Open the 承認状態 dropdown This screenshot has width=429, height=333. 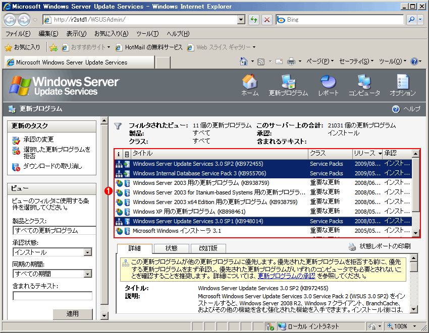click(87, 252)
